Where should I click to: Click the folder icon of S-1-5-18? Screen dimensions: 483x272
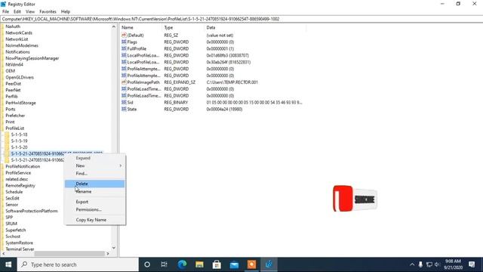click(x=7, y=134)
